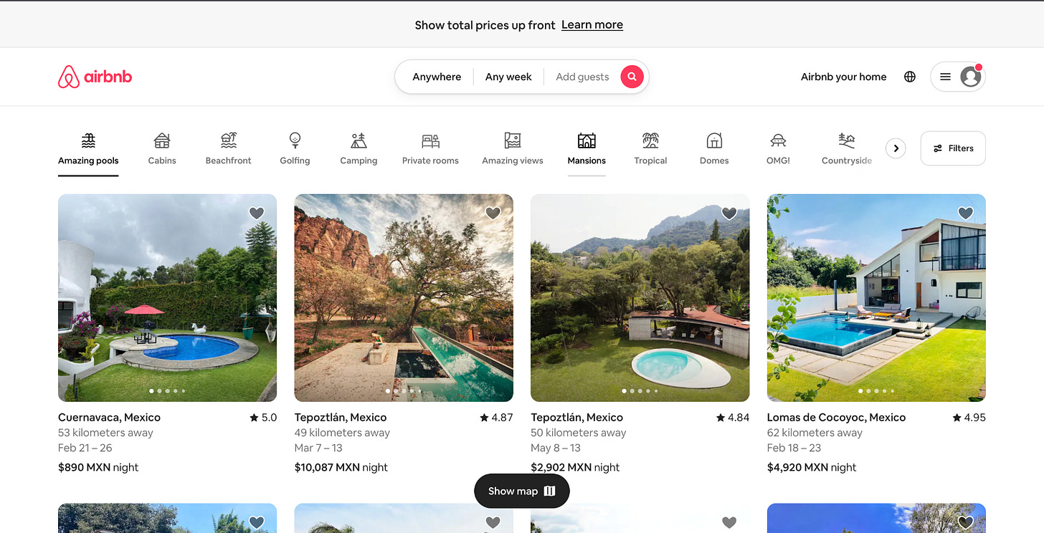Click the Mansions tab label
The height and width of the screenshot is (533, 1044).
tap(587, 160)
